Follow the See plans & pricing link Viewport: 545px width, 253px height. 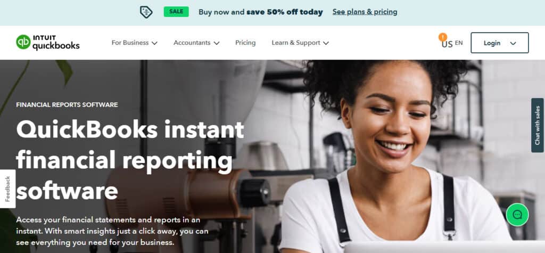coord(365,12)
